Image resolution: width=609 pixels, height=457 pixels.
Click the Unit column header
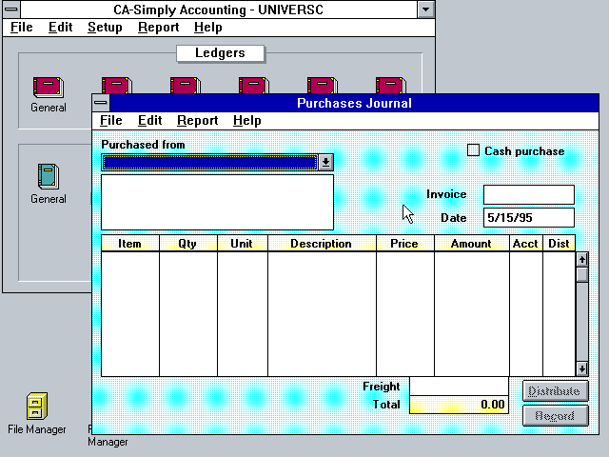(243, 244)
